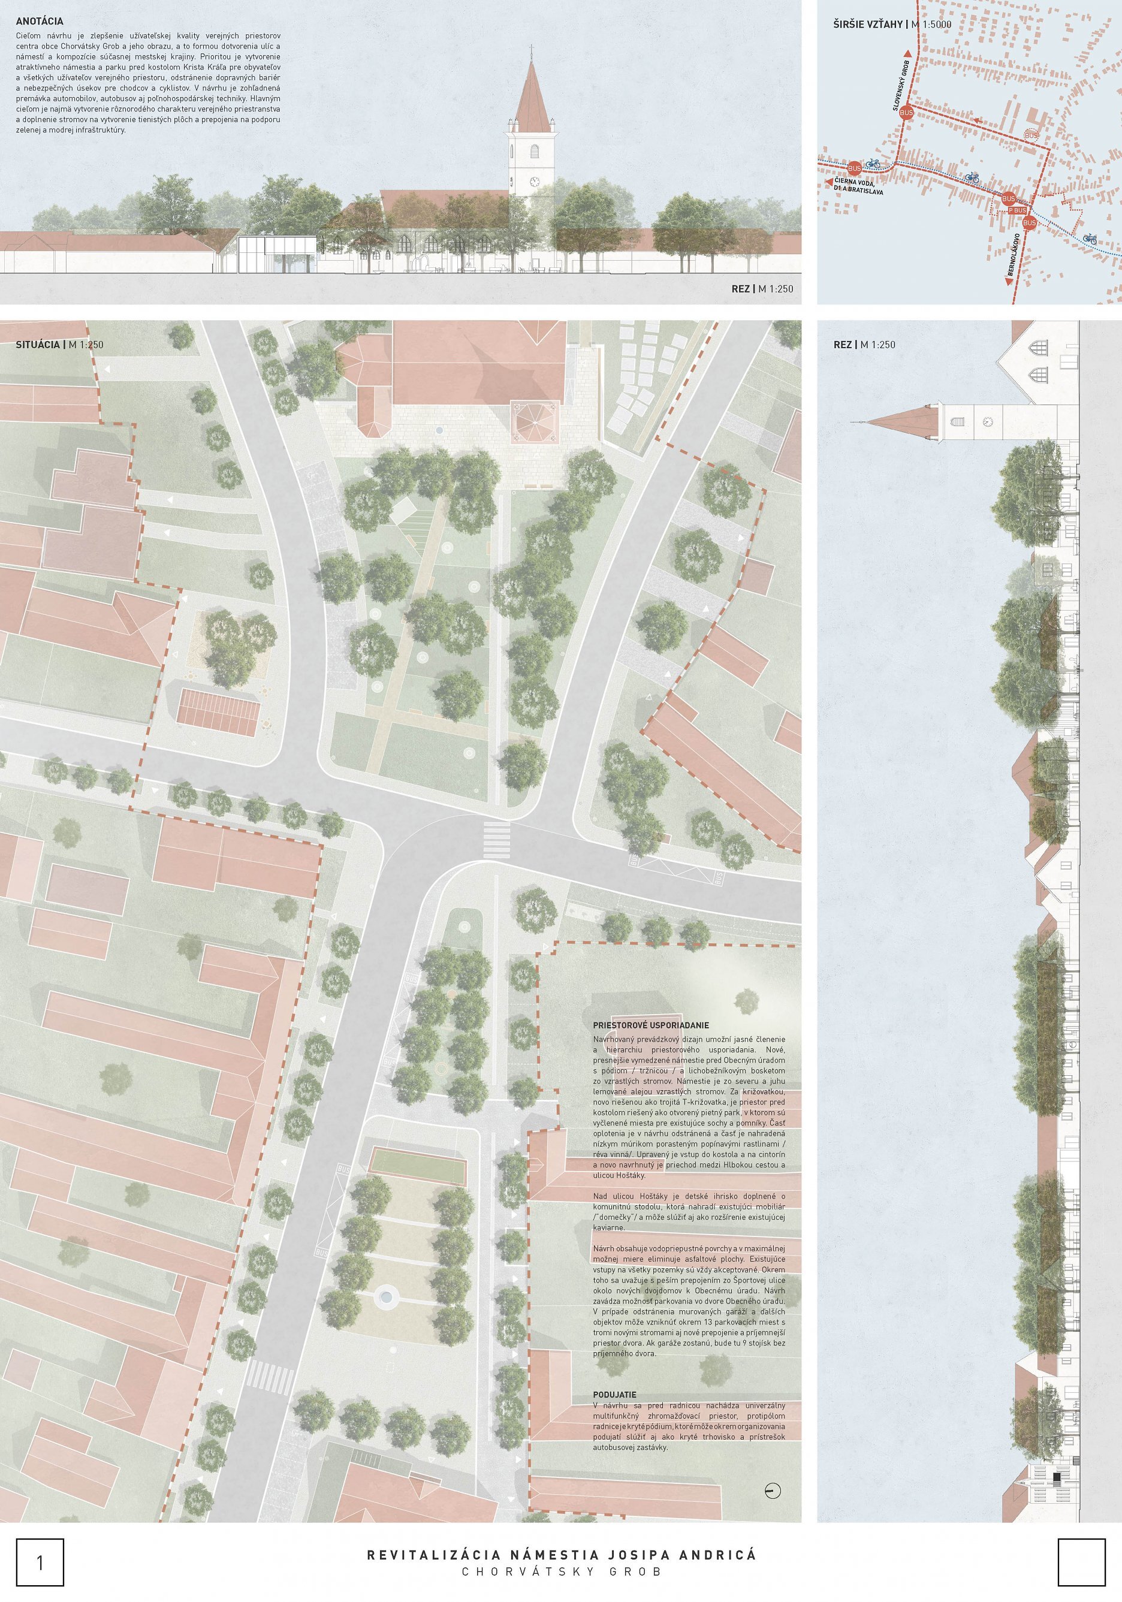Click the ANOTÁCIA heading
The width and height of the screenshot is (1122, 1602).
pyautogui.click(x=40, y=22)
